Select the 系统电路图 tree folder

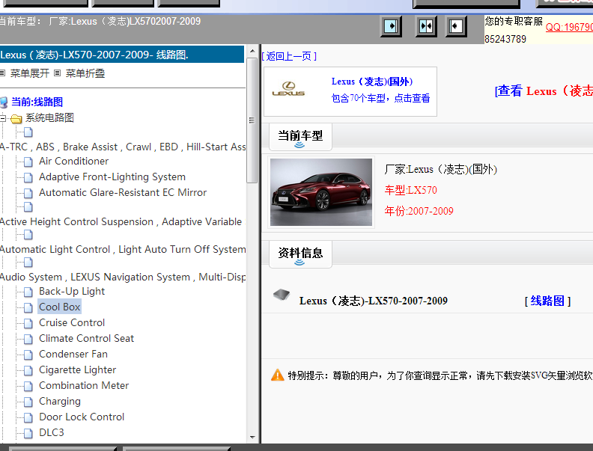pos(49,118)
